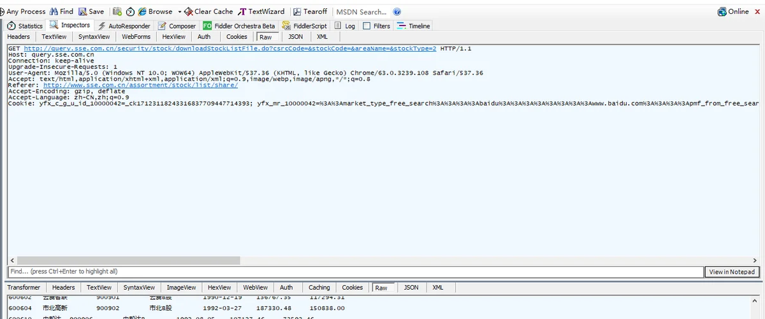
Task: Select request XML inspector tab
Action: pos(323,37)
